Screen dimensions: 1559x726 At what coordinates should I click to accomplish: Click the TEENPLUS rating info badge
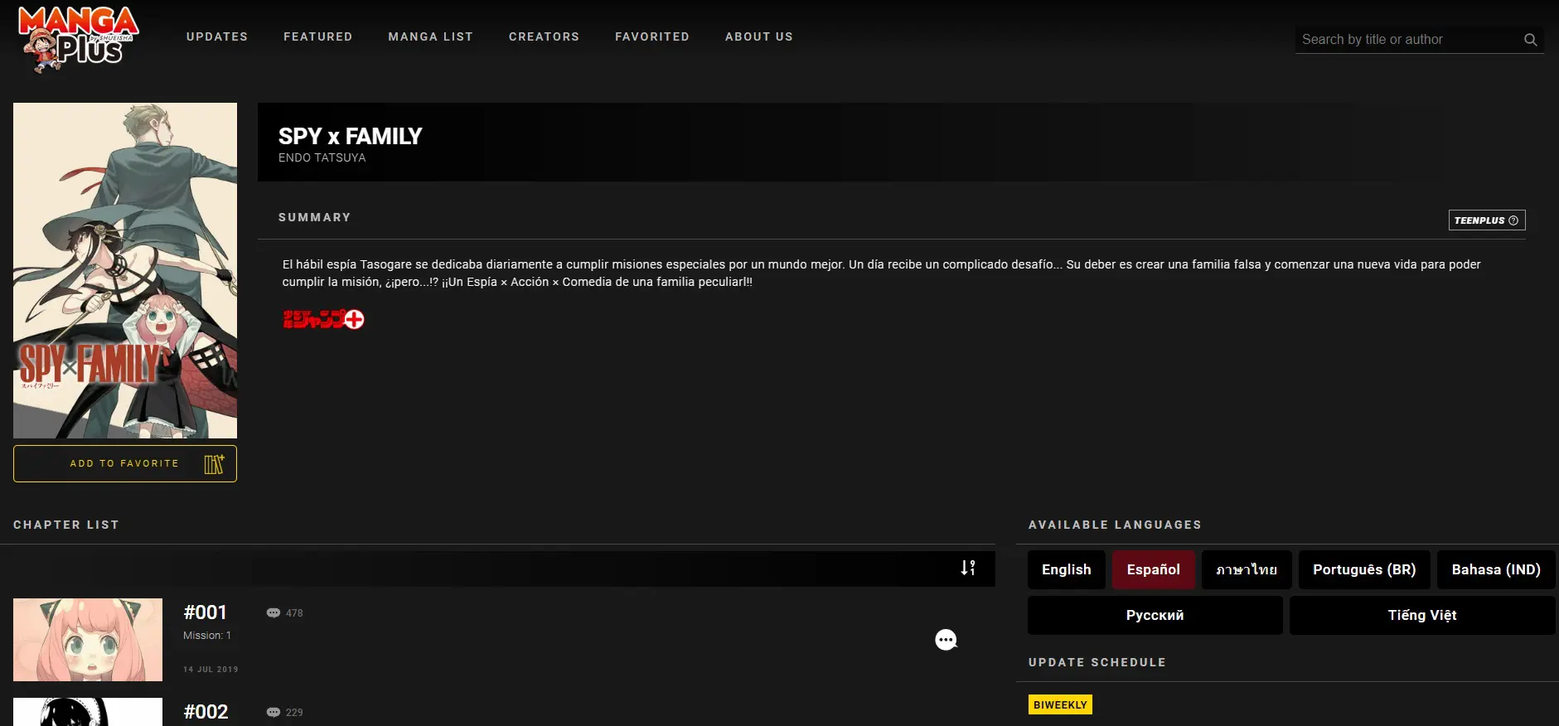coord(1487,220)
